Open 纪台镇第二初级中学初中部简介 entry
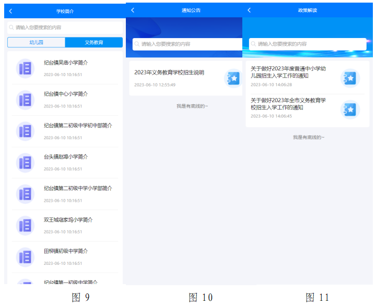The width and height of the screenshot is (376, 306). pos(78,126)
